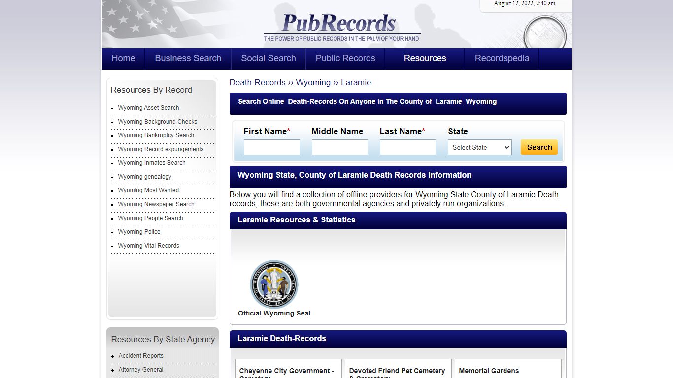The width and height of the screenshot is (673, 378).
Task: Click the Resources By State Agency heading
Action: (163, 339)
